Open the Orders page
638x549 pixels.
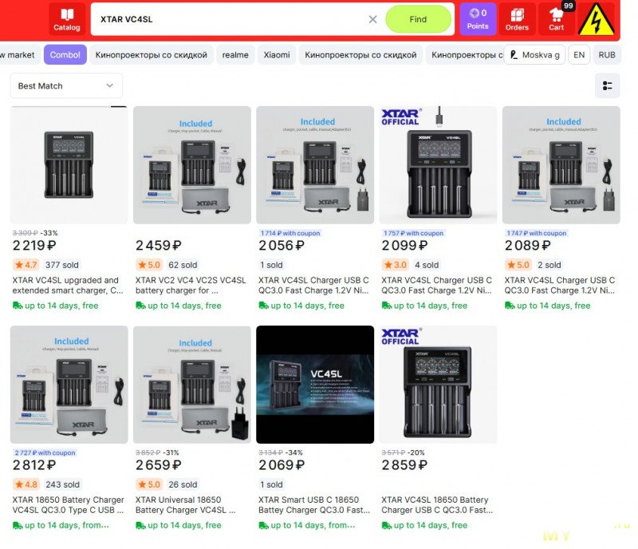click(x=517, y=18)
